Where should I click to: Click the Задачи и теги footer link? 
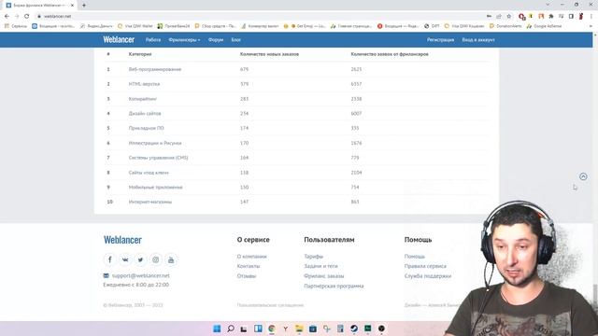point(320,266)
